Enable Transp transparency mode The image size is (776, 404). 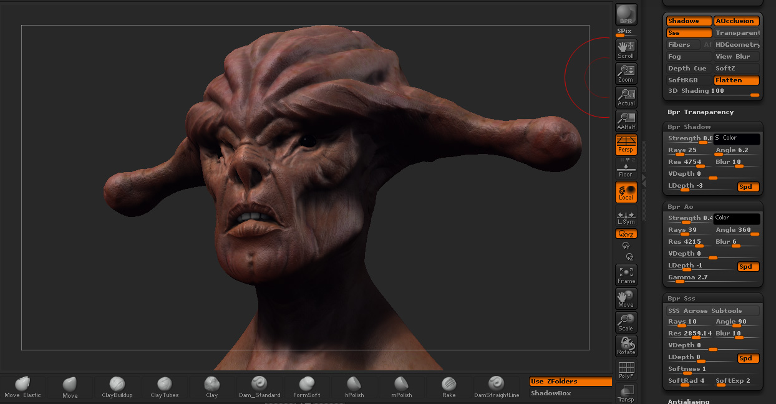626,393
